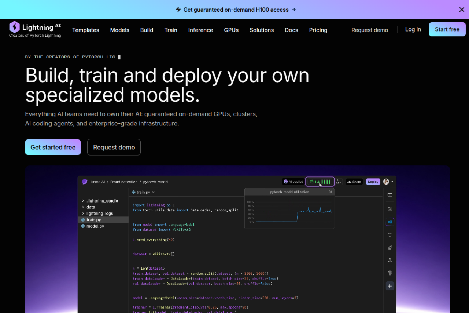Open the Jupyter icon in sidebar
Image resolution: width=469 pixels, height=313 pixels.
click(390, 235)
